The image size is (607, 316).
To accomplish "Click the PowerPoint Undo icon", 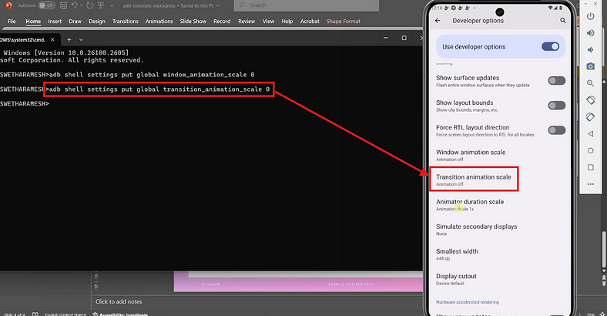I will tap(75, 5).
